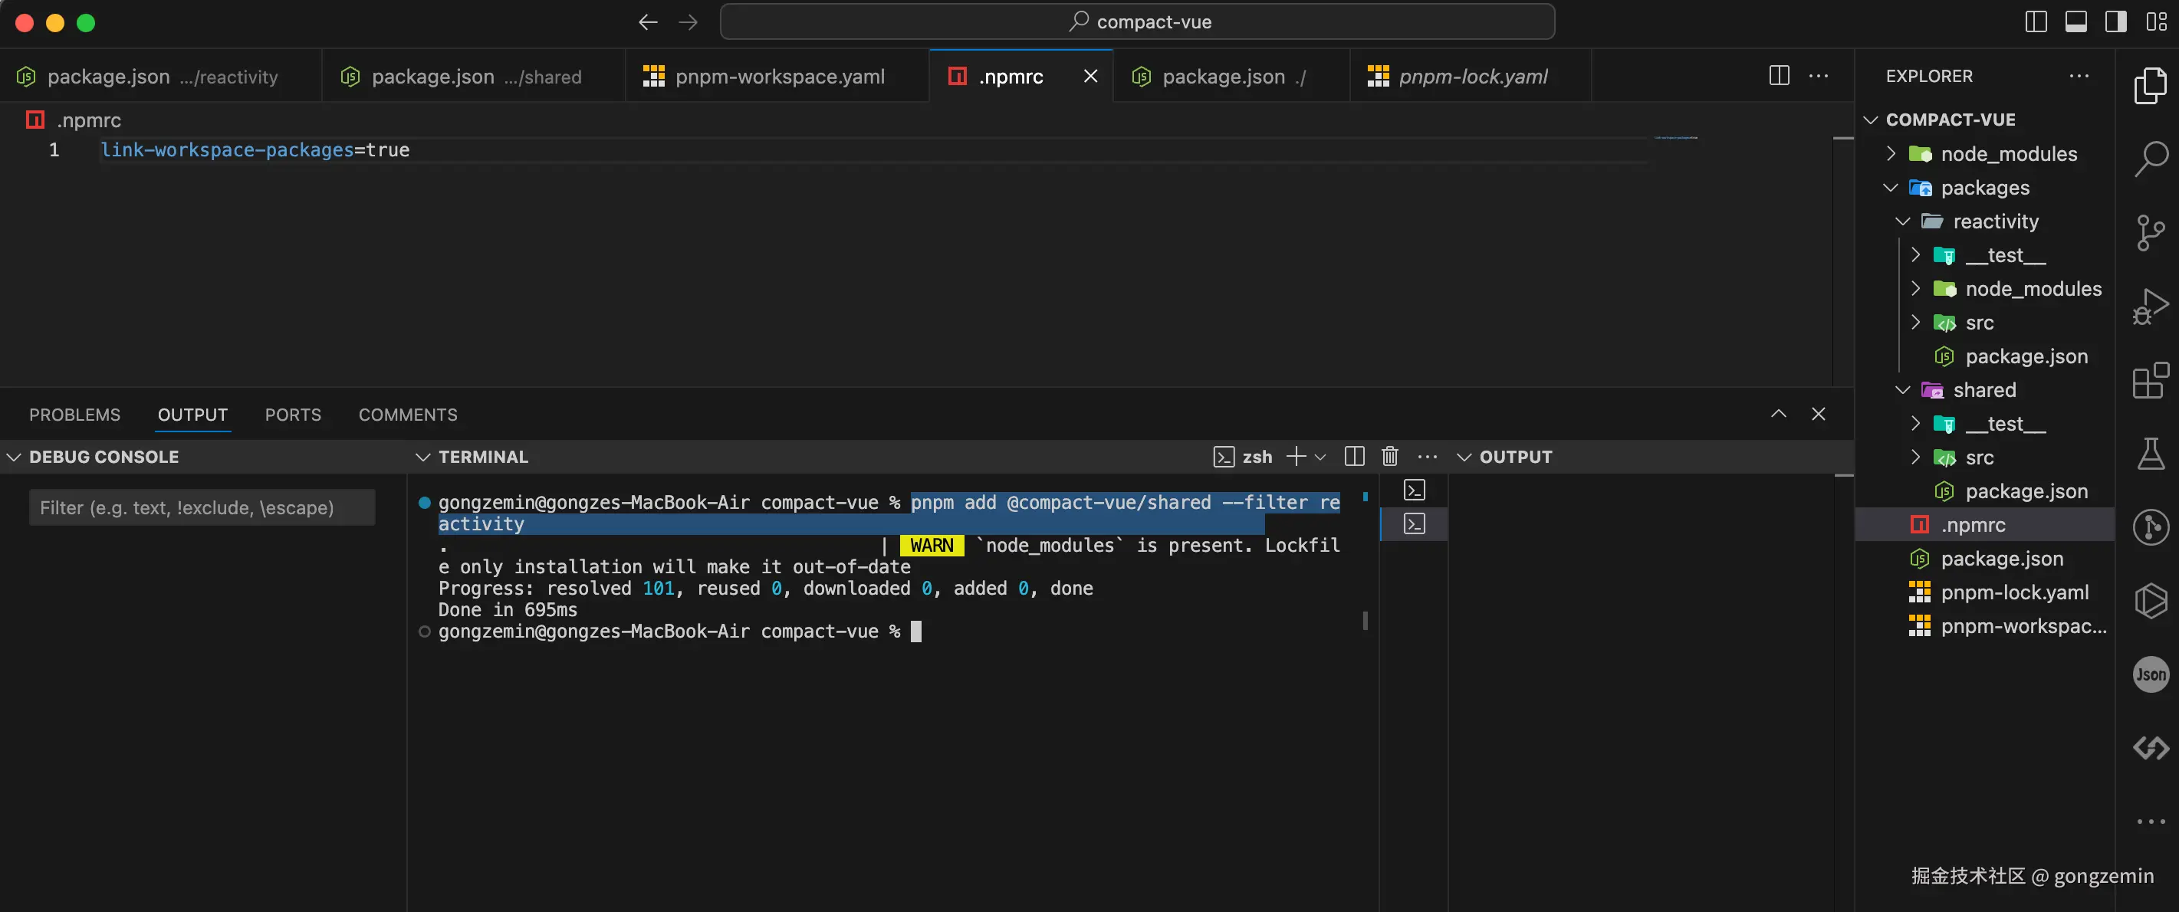The image size is (2179, 912).
Task: Kill terminal with the trash icon
Action: click(x=1389, y=458)
